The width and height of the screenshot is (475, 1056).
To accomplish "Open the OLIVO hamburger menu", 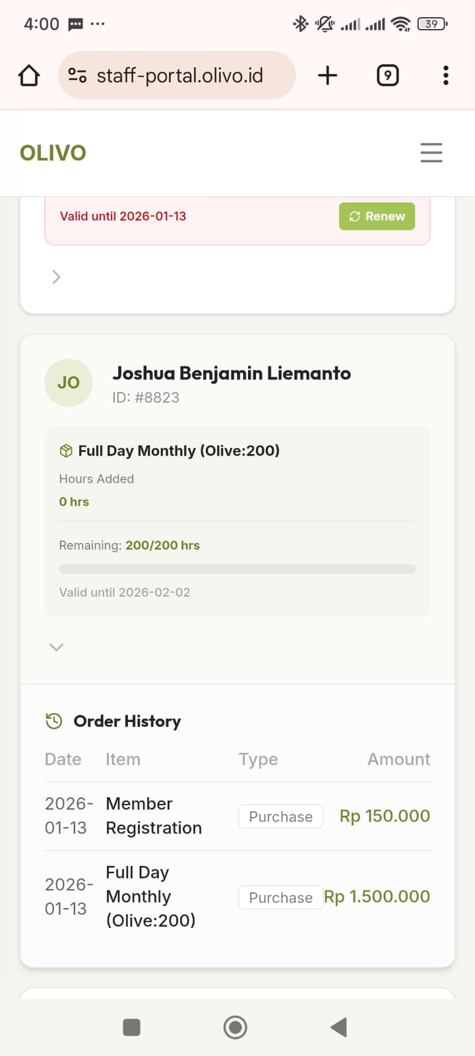I will point(431,152).
